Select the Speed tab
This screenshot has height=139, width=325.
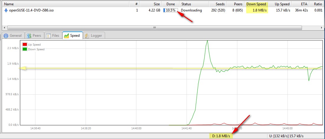72,36
